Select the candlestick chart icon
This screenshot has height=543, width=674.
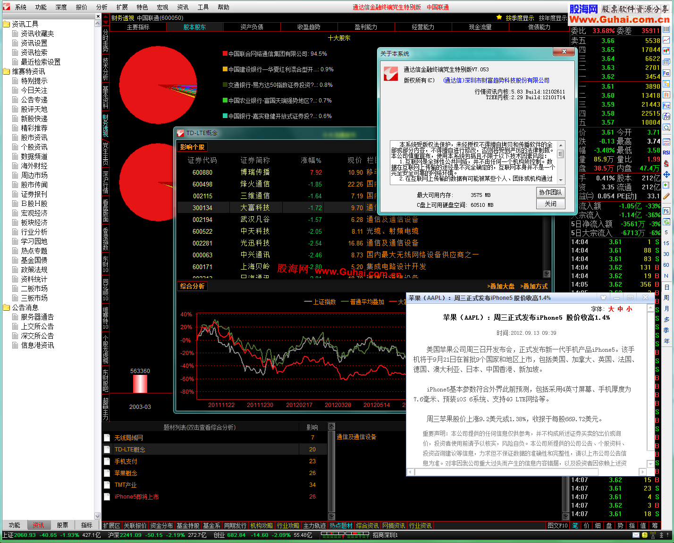[666, 51]
